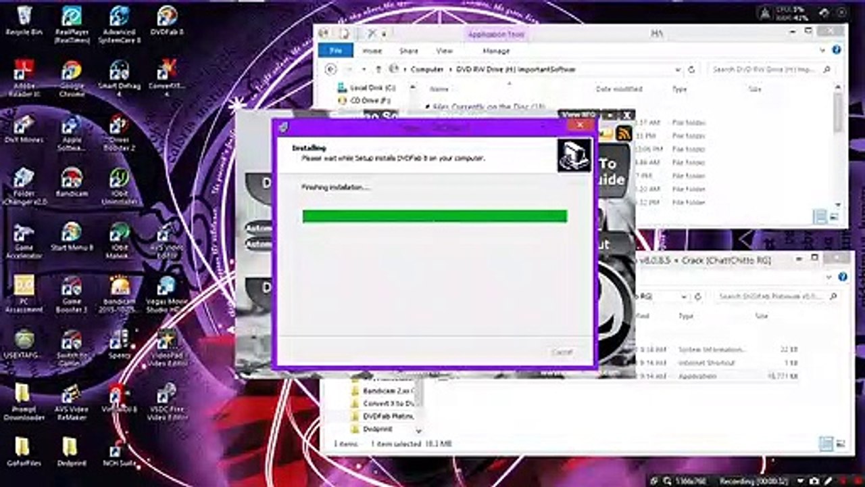Sort by the Date modified column
This screenshot has width=865, height=487.
(x=619, y=89)
